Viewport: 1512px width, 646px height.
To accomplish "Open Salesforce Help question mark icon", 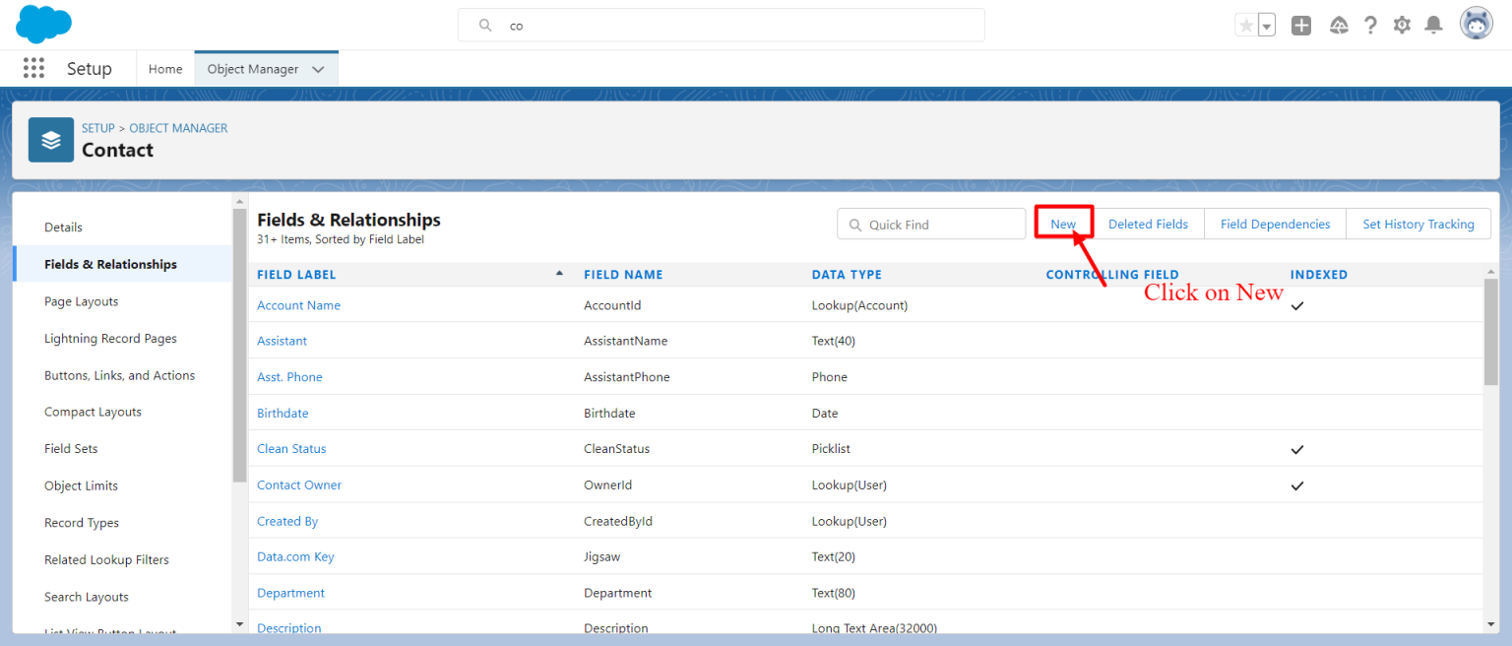I will 1370,25.
